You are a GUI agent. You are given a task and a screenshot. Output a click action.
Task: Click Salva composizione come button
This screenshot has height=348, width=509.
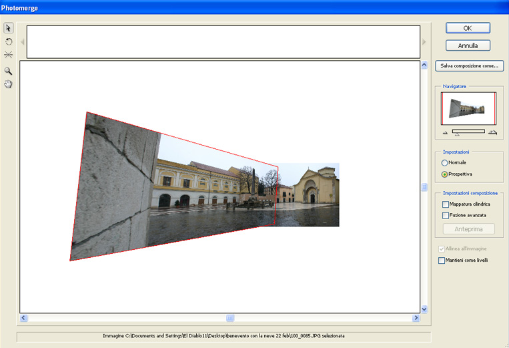(x=469, y=66)
